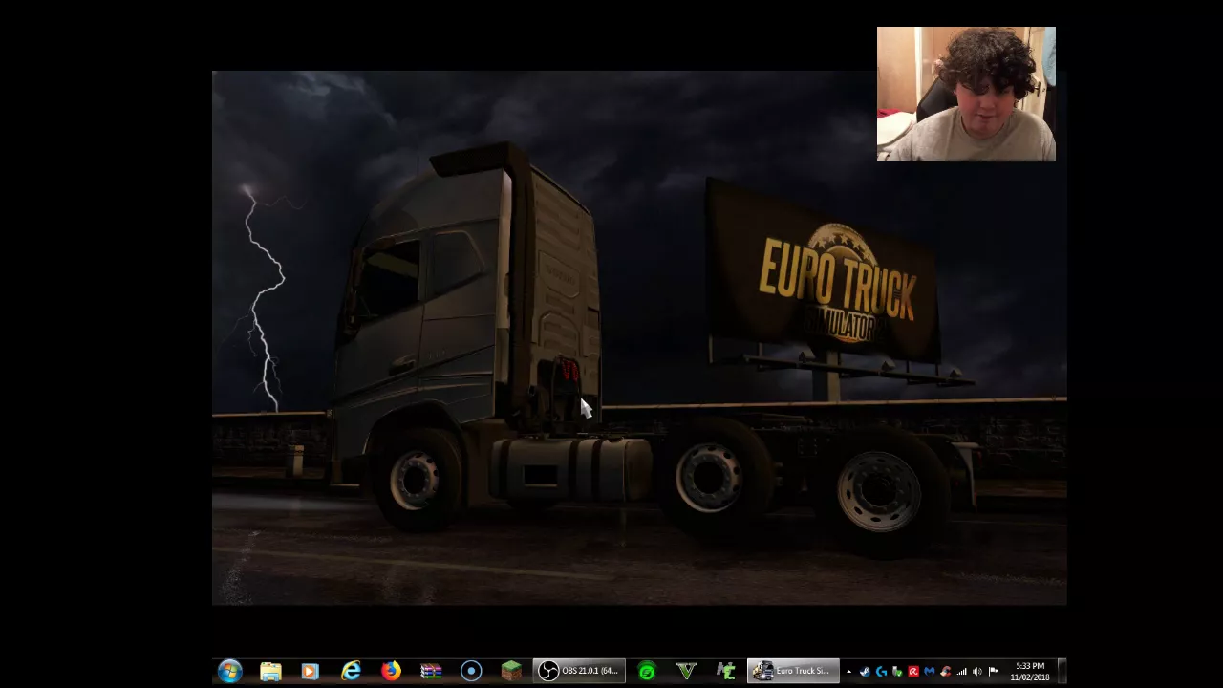Open Internet Explorer from the taskbar
The image size is (1223, 688).
coord(351,672)
